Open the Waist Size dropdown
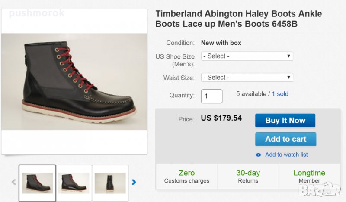The height and width of the screenshot is (202, 346). pos(247,78)
